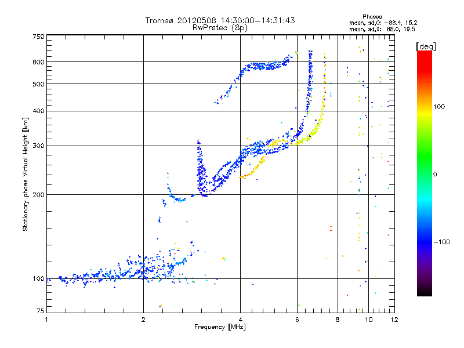
Task: Click the colorbar '0' tick label
Action: pyautogui.click(x=435, y=174)
